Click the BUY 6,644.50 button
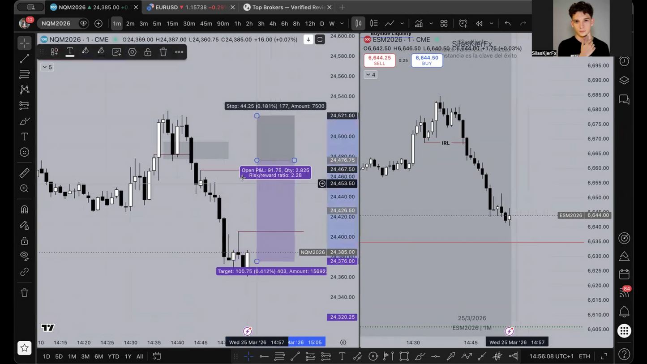 427,60
